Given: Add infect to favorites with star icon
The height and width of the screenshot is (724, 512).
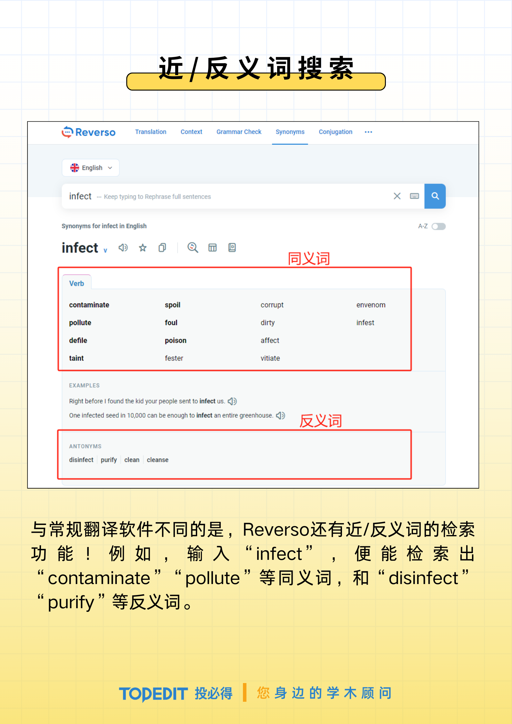Looking at the screenshot, I should [x=143, y=248].
